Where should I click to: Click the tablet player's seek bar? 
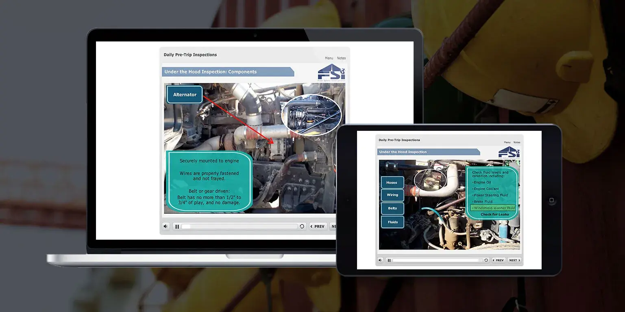tap(437, 260)
